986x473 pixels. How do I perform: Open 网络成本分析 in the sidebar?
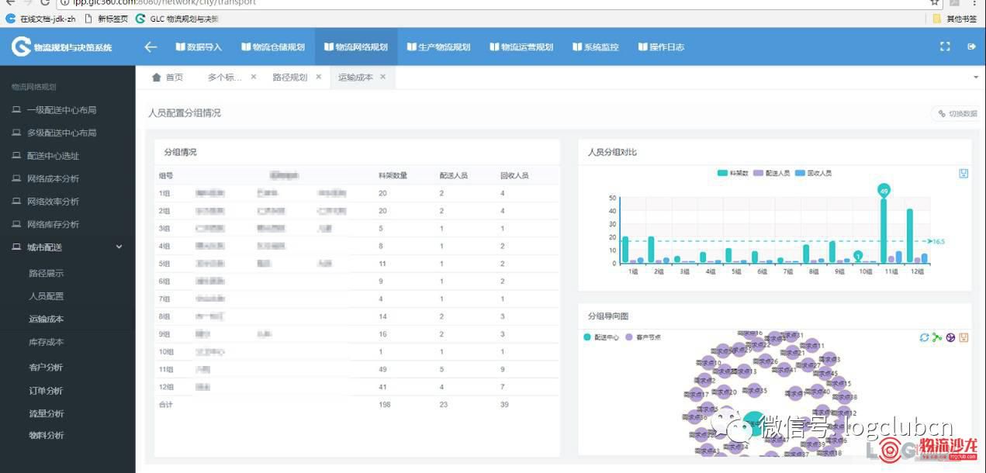53,178
